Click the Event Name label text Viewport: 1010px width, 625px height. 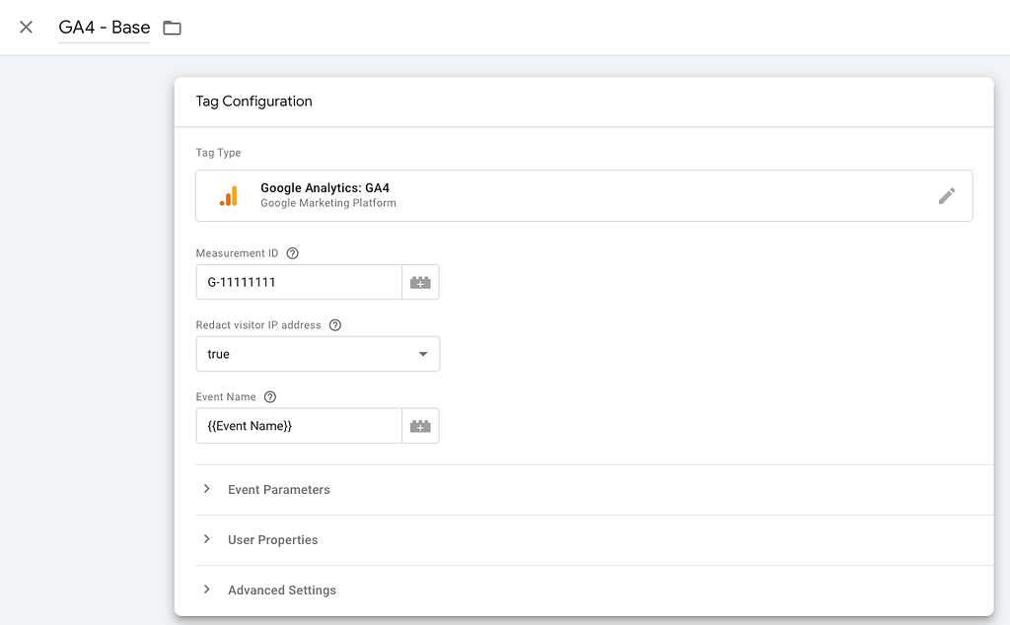226,397
